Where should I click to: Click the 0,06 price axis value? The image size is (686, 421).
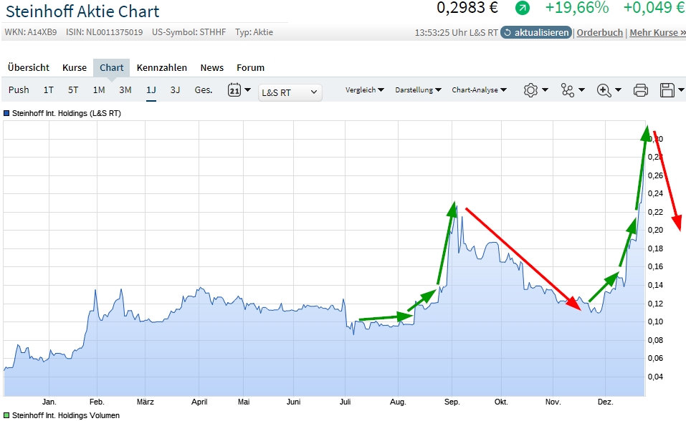pyautogui.click(x=655, y=358)
